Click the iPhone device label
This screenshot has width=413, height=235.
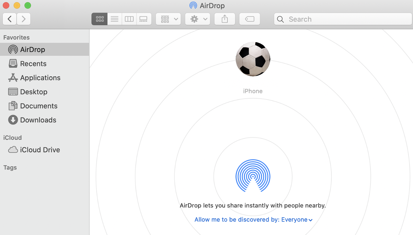point(253,91)
